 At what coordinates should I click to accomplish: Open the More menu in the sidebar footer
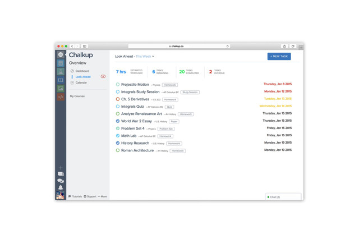click(x=103, y=196)
